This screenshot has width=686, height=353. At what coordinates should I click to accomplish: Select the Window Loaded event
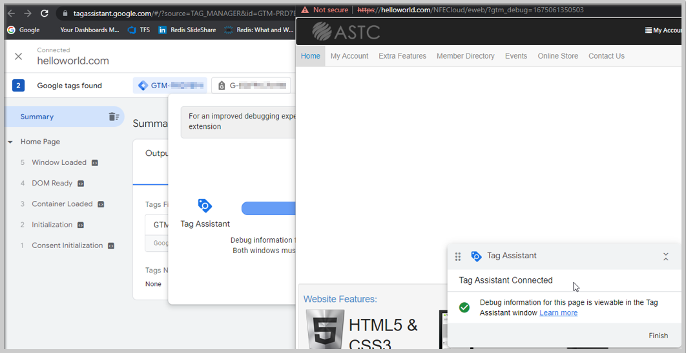[59, 162]
